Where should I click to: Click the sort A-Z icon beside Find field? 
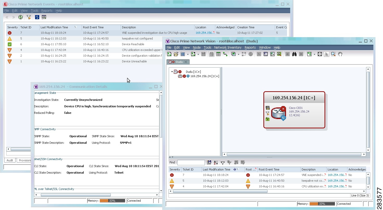pos(216,163)
